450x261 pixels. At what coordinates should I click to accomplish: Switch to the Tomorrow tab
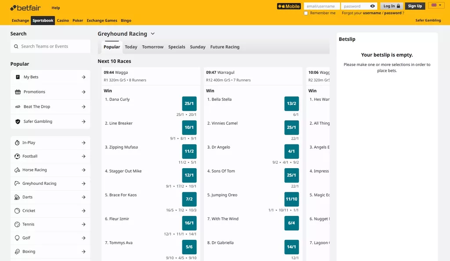pyautogui.click(x=152, y=47)
